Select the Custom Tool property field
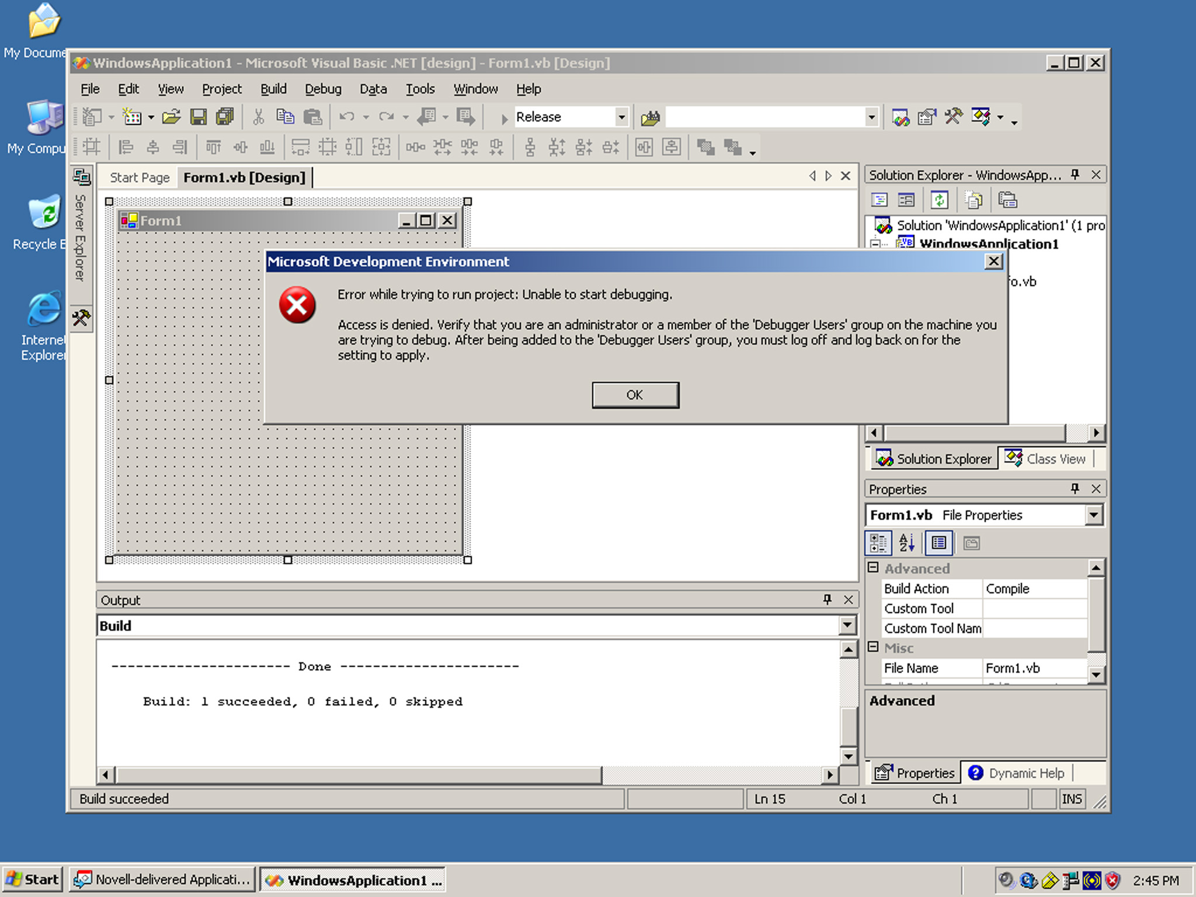This screenshot has width=1196, height=897. click(x=1035, y=609)
